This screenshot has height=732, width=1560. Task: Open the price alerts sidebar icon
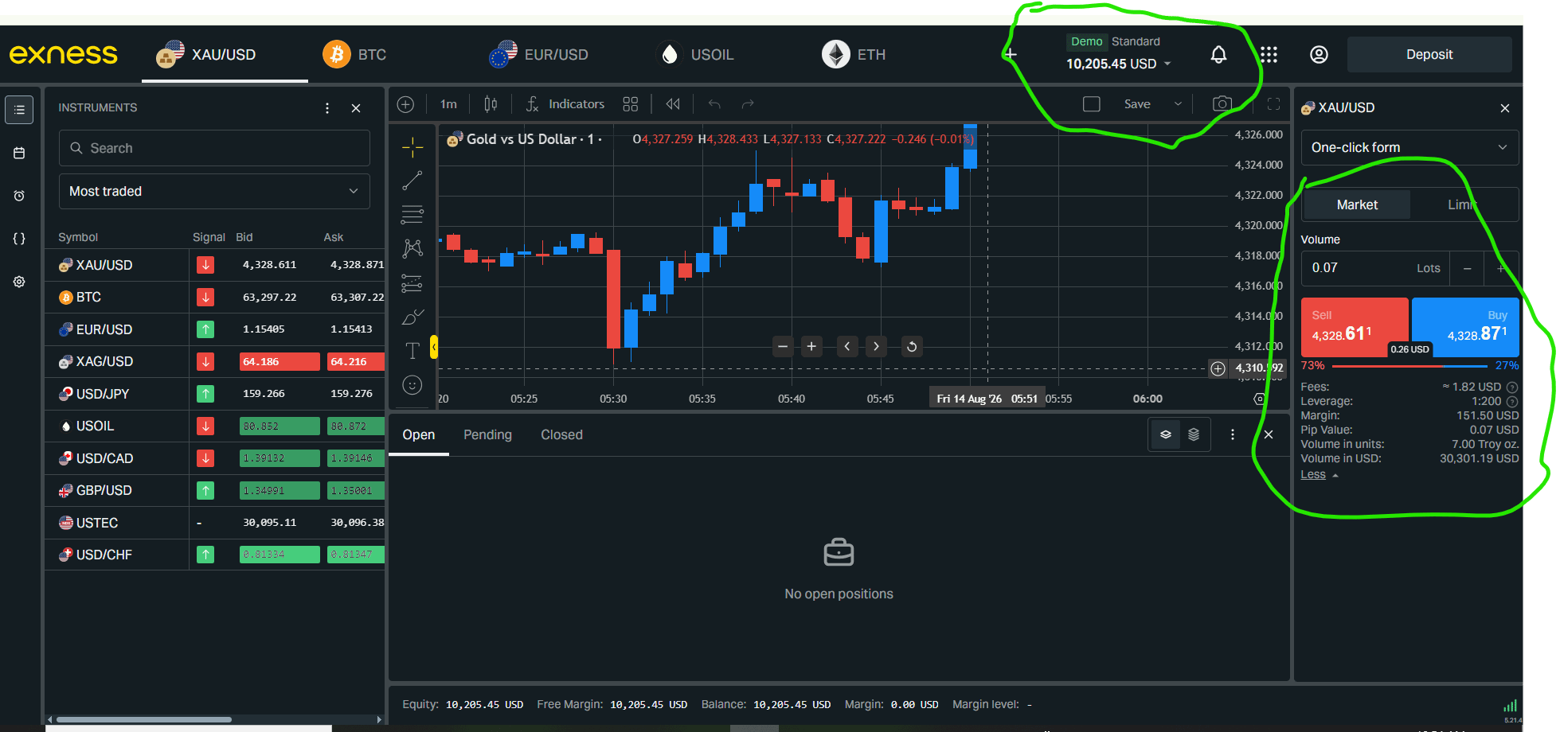click(x=19, y=196)
